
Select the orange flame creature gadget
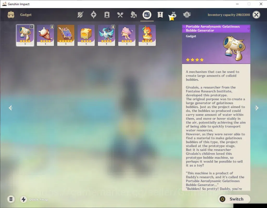[147, 35]
